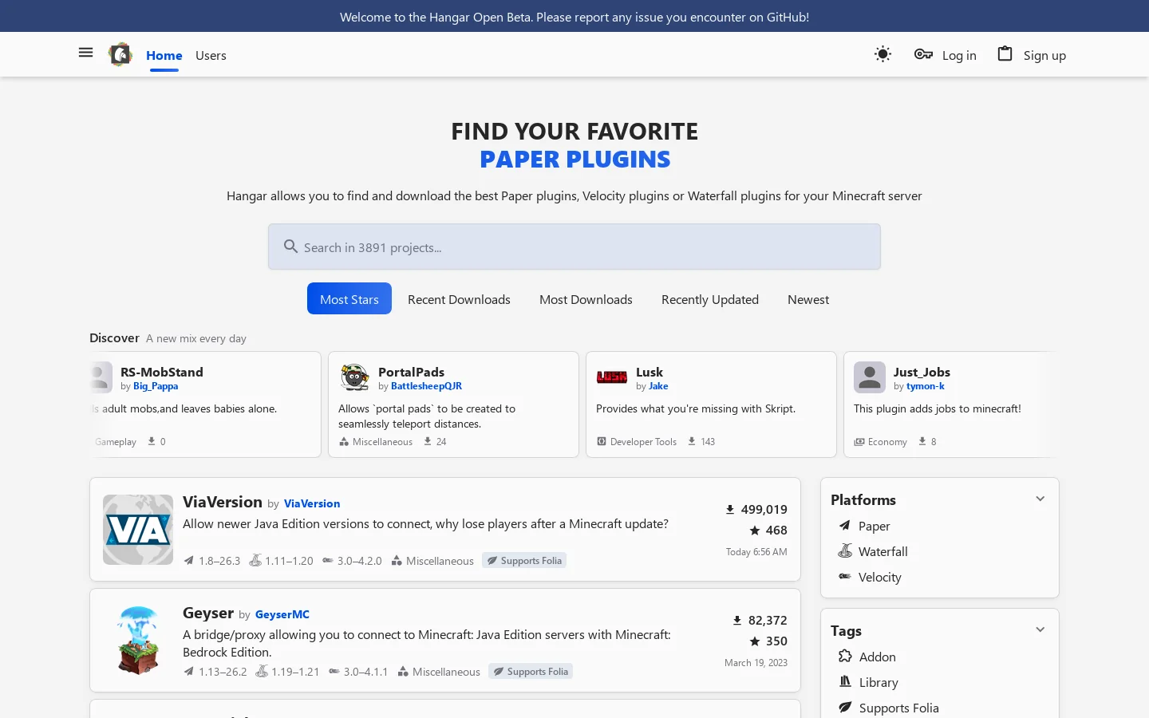1149x718 pixels.
Task: Click the magnifier icon in the search box
Action: [x=291, y=247]
